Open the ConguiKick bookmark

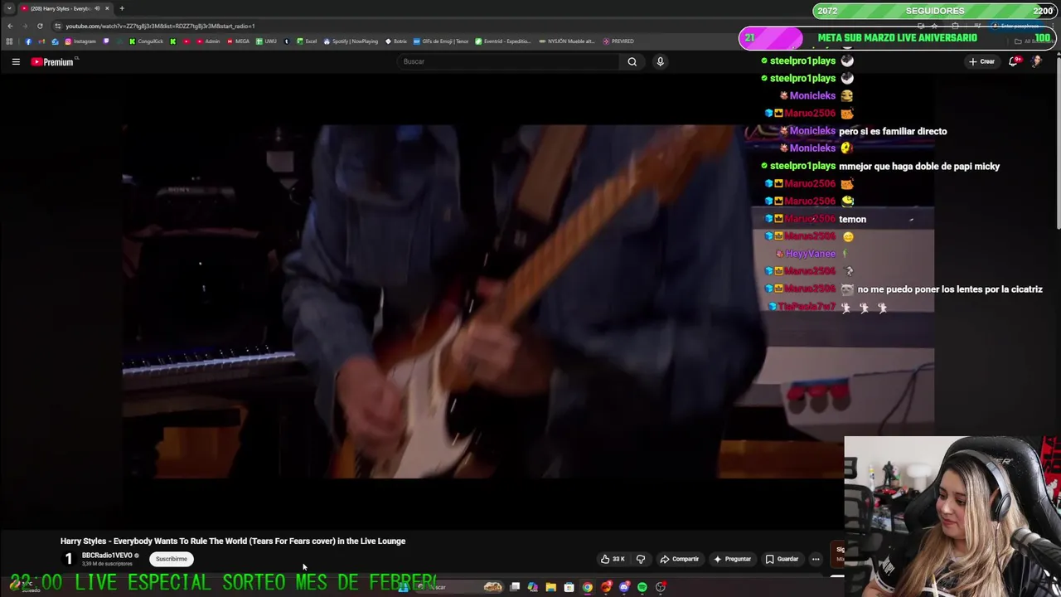(x=146, y=41)
